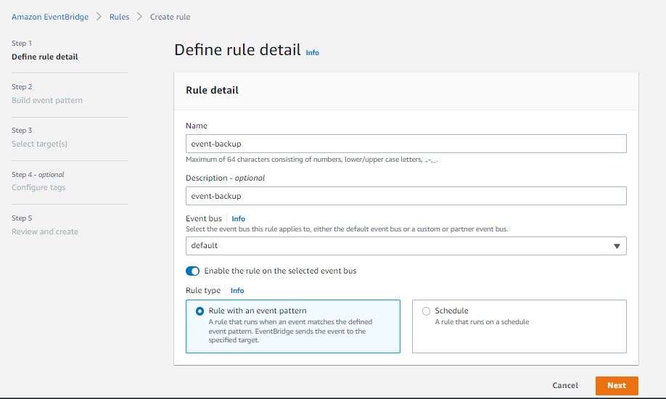Click the rule Name input field
Screen dimensions: 666x399
coord(406,144)
